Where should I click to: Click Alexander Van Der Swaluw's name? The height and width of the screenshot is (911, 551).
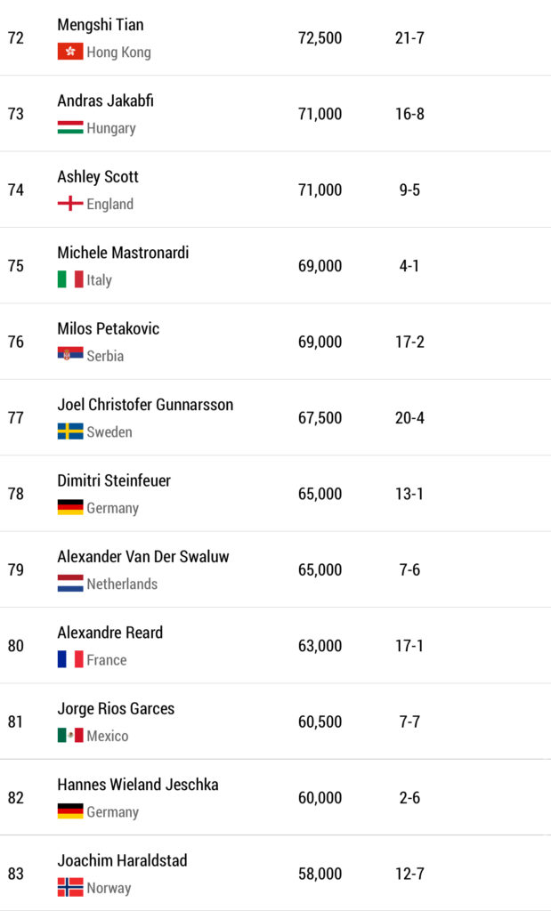(143, 557)
